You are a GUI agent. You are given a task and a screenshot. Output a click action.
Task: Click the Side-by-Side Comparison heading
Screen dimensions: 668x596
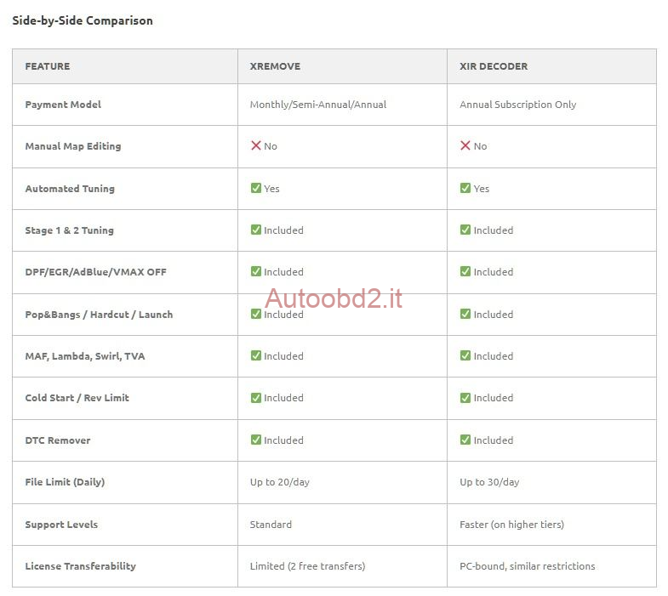pyautogui.click(x=83, y=20)
